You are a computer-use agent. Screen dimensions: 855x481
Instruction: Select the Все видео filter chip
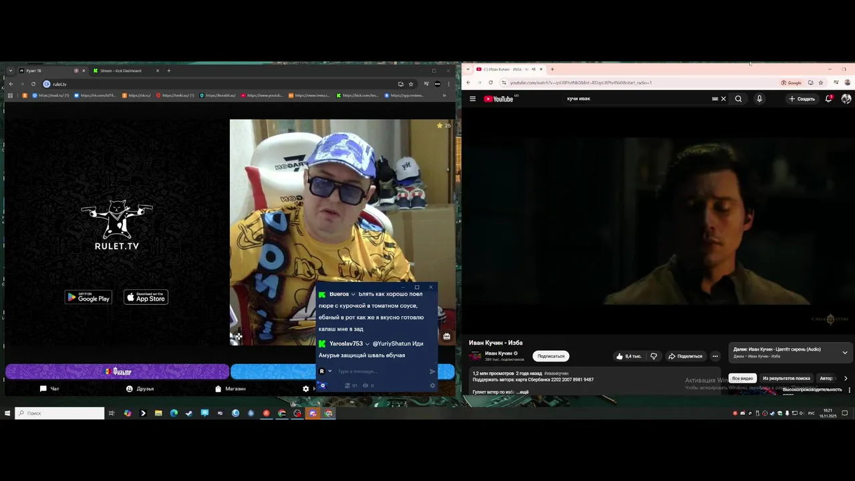click(742, 378)
